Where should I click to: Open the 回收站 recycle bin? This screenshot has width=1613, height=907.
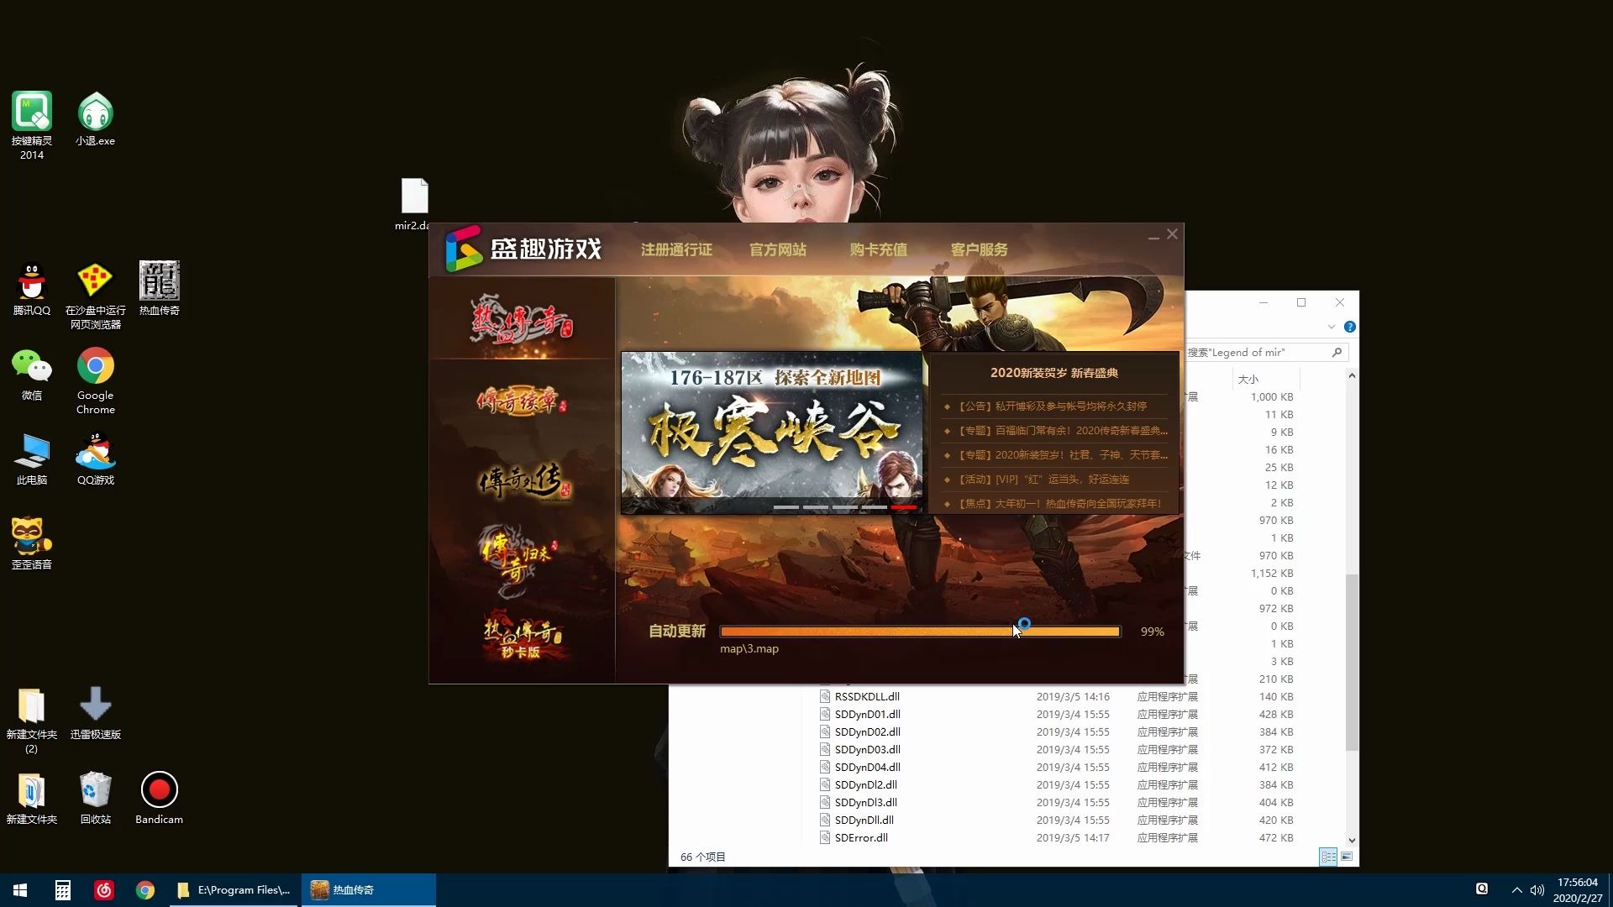point(95,798)
